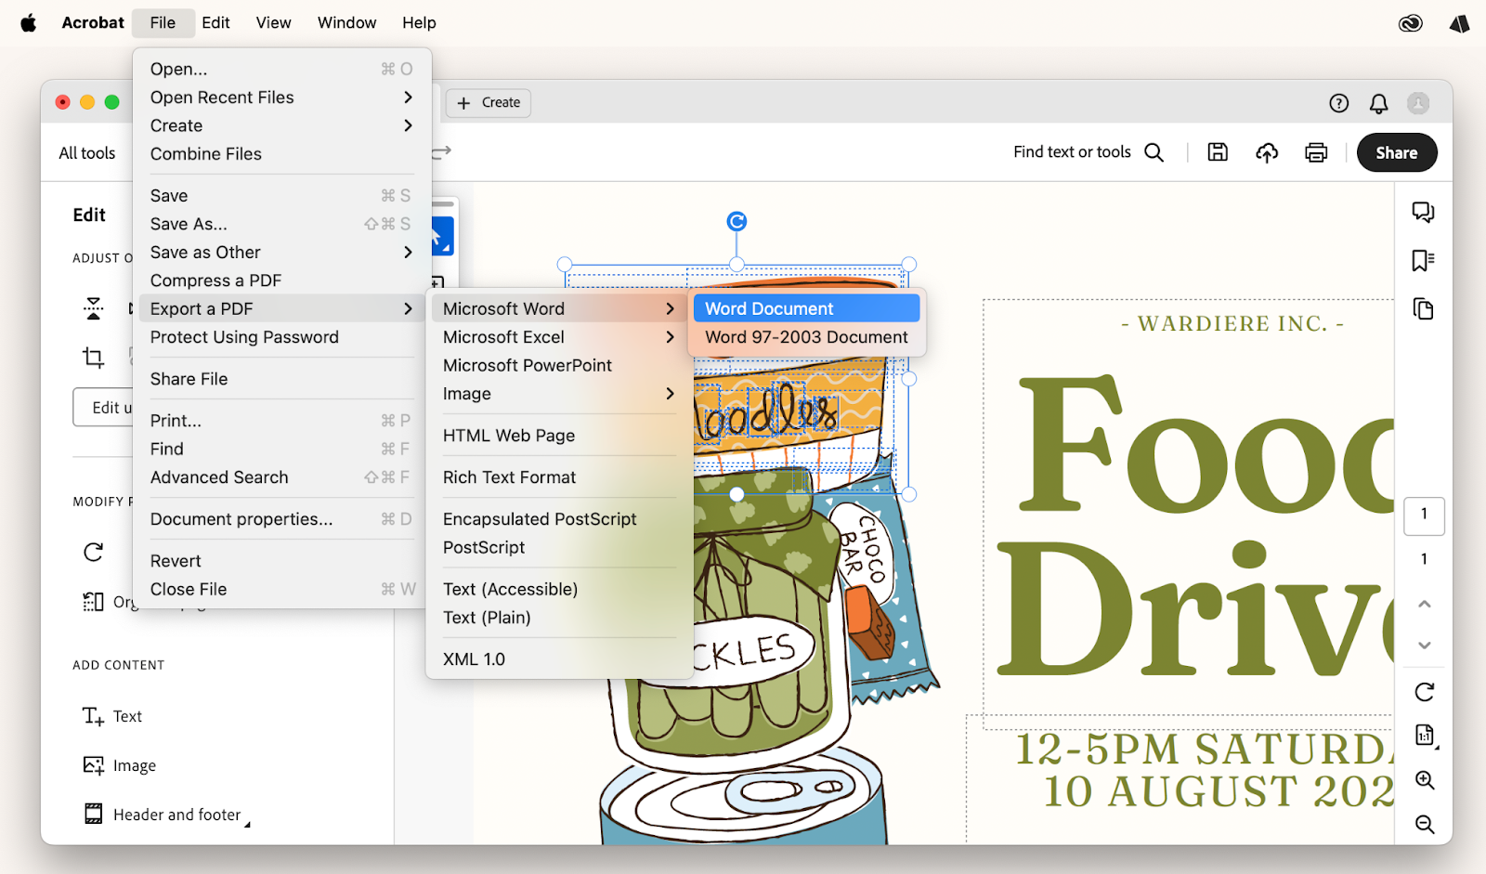Viewport: 1486px width, 874px height.
Task: Click the Save file disk icon
Action: tap(1218, 151)
